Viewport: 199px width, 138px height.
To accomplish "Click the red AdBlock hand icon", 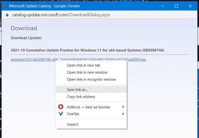I will (x=61, y=107).
